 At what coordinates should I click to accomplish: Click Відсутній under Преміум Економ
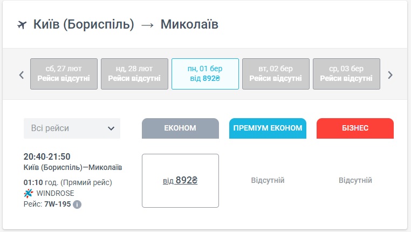[x=268, y=180]
